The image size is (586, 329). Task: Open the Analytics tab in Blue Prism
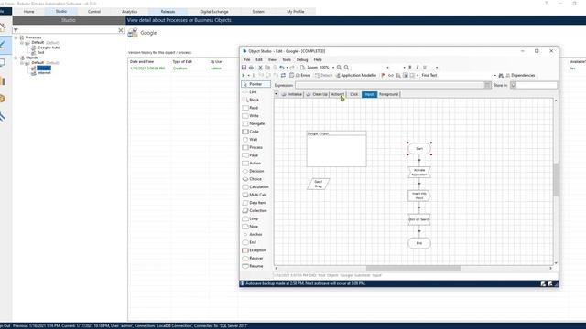[130, 12]
